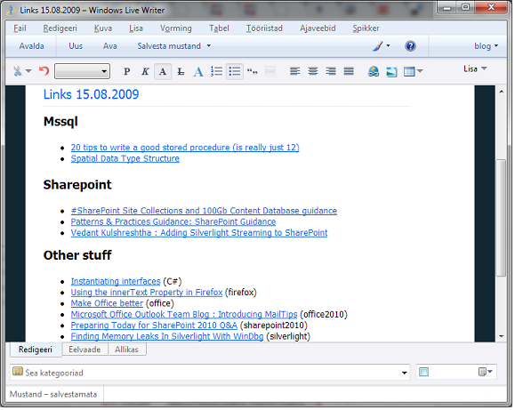Open the Fail menu
Screen dimensions: 515x410
click(20, 28)
